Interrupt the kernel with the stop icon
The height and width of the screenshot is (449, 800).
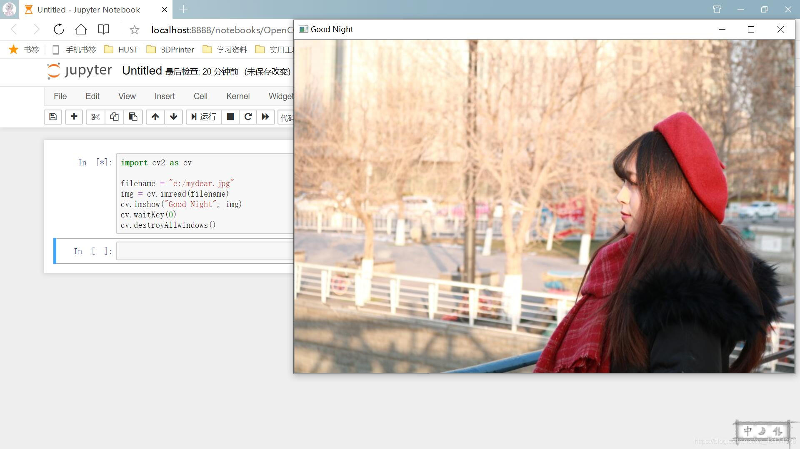point(230,117)
